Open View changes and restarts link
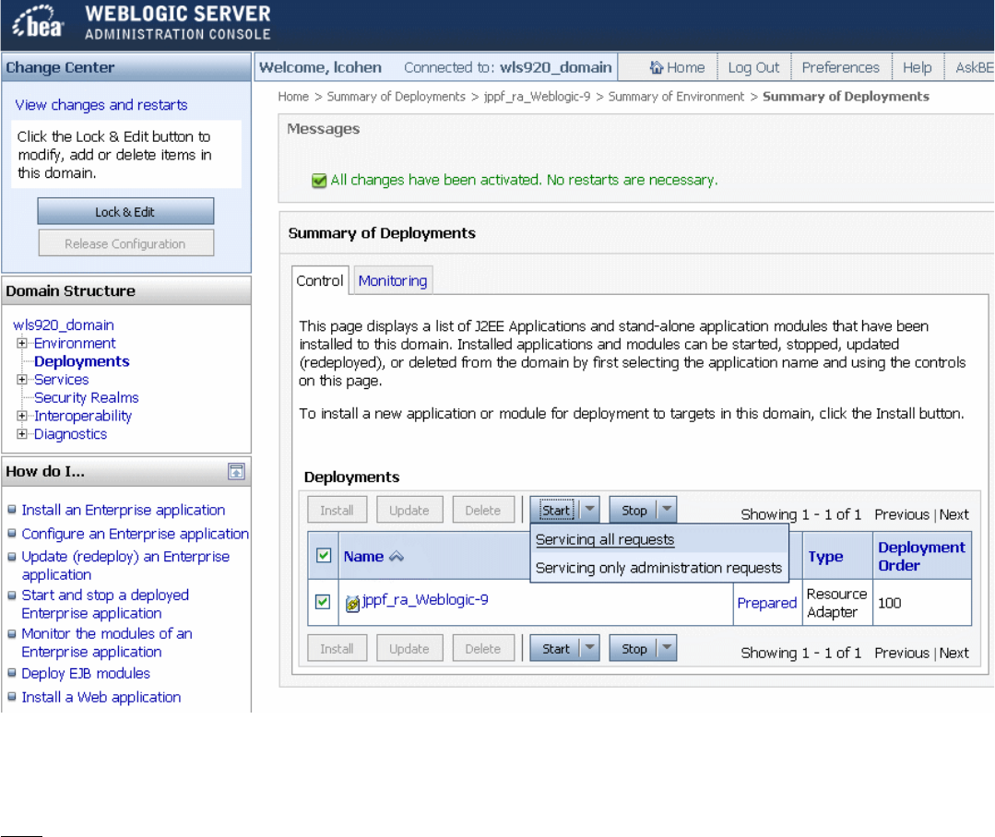The height and width of the screenshot is (837, 995). pyautogui.click(x=101, y=105)
